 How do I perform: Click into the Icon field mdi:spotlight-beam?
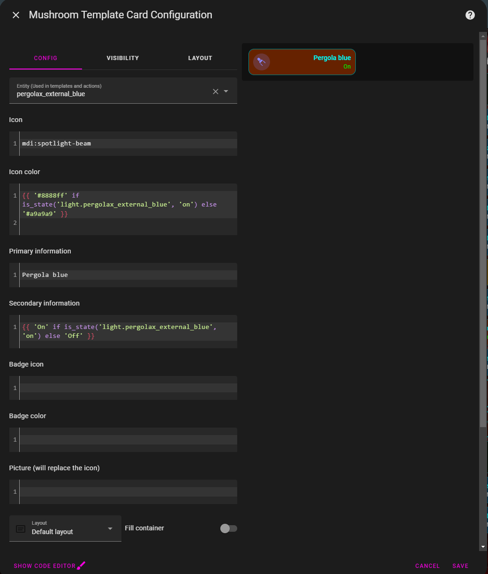pyautogui.click(x=127, y=144)
